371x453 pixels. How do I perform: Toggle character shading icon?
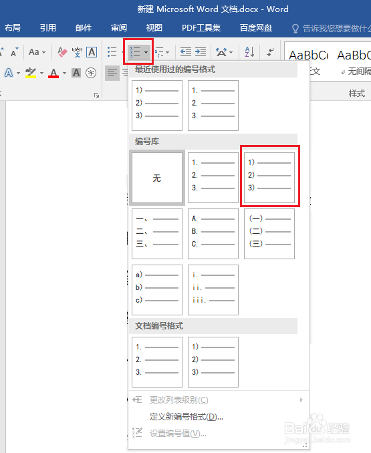pos(76,73)
